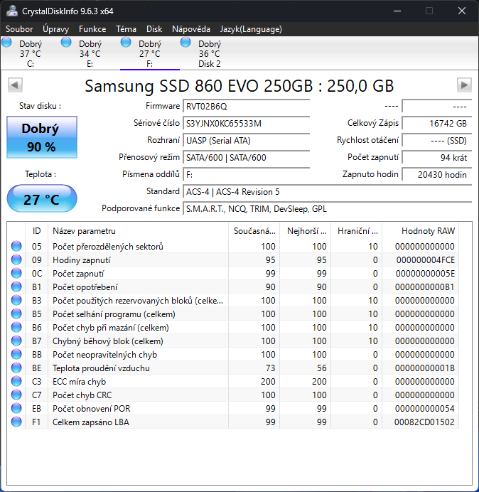Click the Hodnoty RAW column header
Screen dimensions: 479x492
pyautogui.click(x=420, y=231)
